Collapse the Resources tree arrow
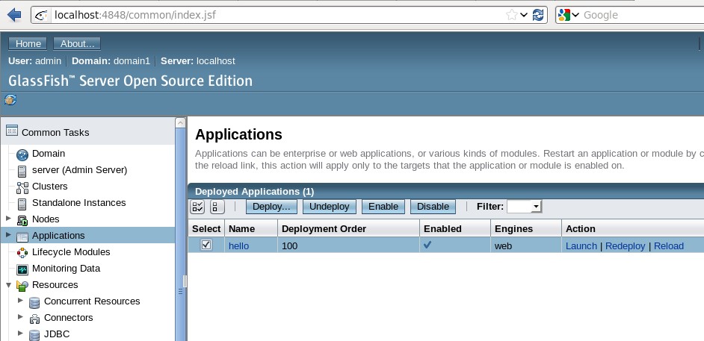This screenshot has height=341, width=704. click(x=8, y=285)
